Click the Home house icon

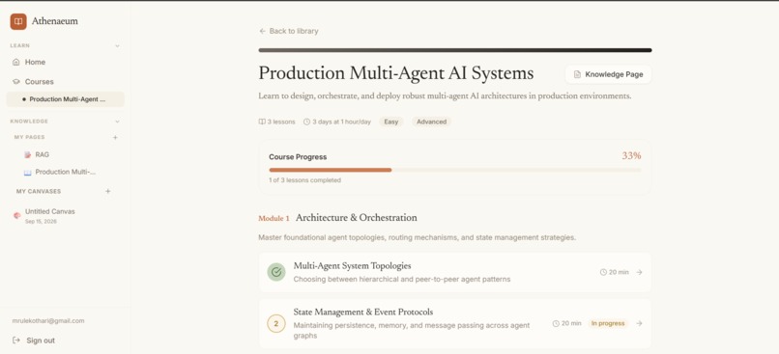click(x=15, y=62)
